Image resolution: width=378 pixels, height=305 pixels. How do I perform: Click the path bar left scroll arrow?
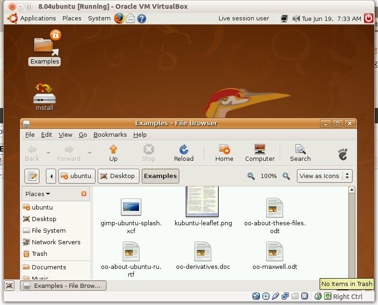51,176
